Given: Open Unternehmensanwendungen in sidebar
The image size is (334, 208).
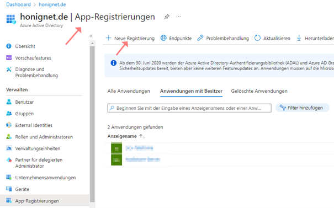Looking at the screenshot, I should 45,178.
